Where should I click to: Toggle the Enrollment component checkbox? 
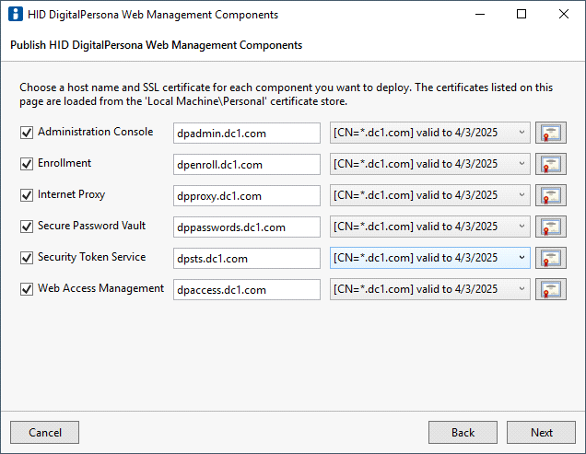point(26,164)
